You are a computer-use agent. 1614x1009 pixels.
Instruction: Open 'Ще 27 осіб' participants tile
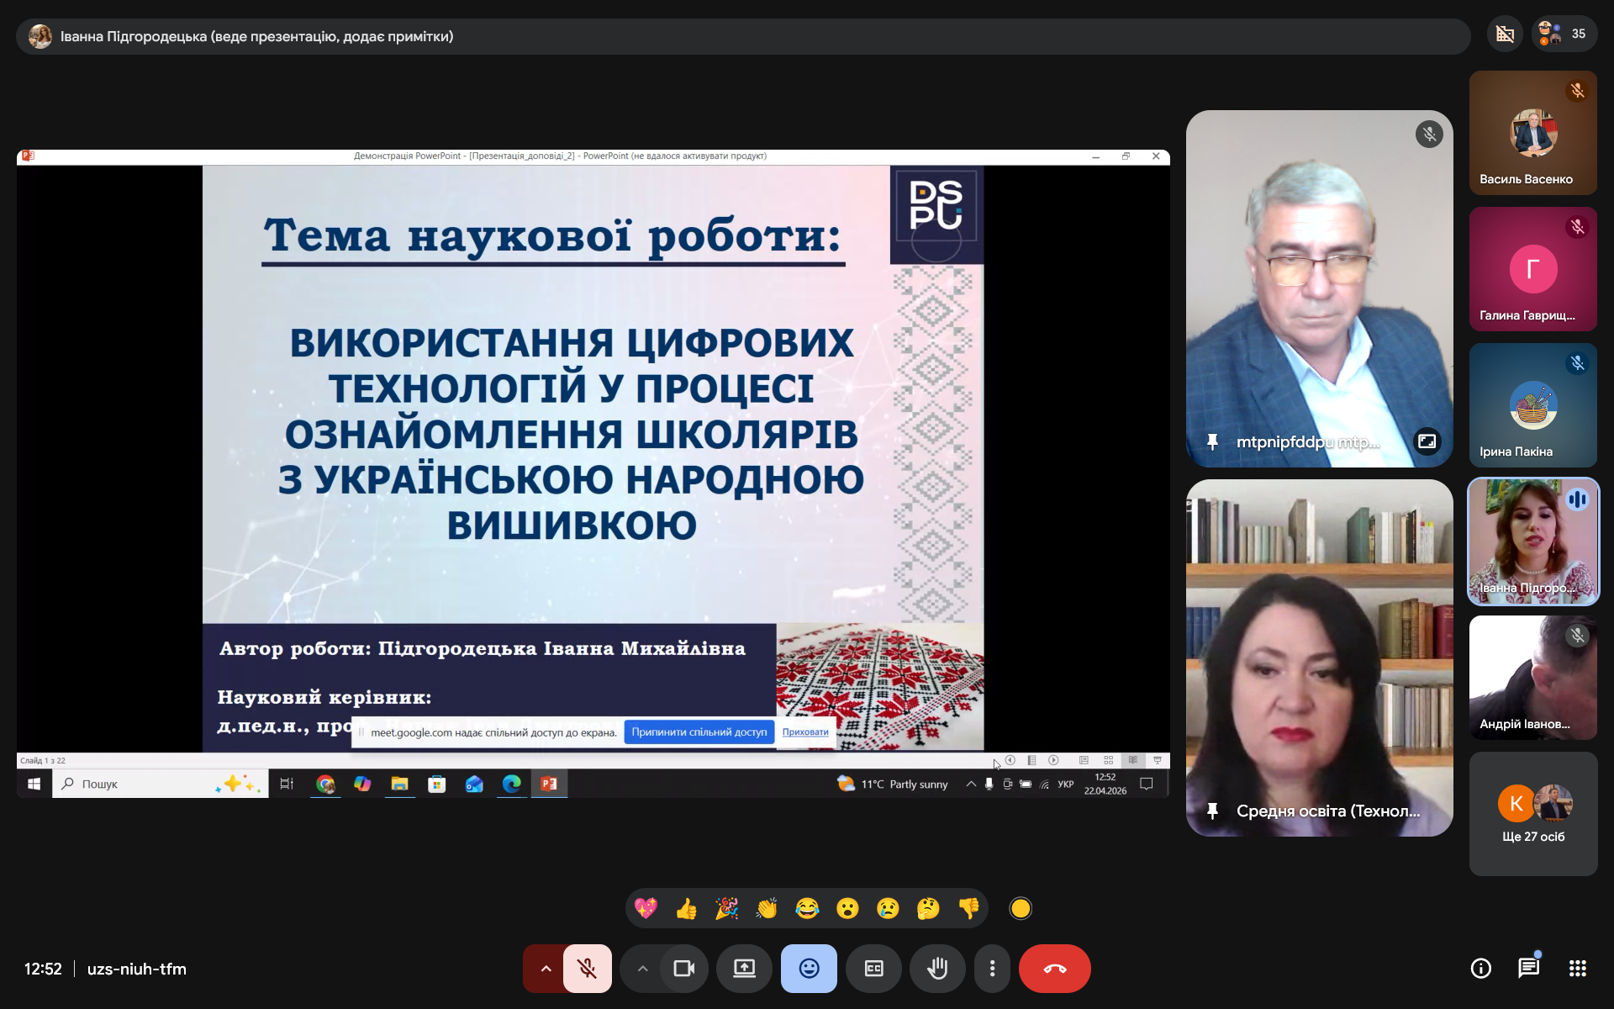[x=1532, y=813]
